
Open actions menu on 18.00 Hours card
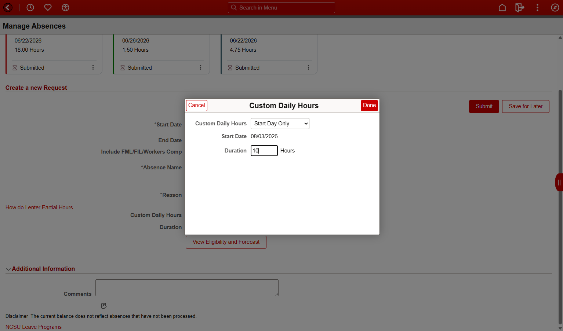click(93, 67)
